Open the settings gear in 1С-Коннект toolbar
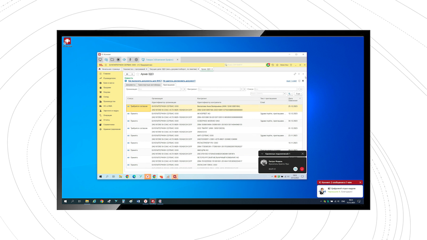The image size is (427, 240). [136, 60]
